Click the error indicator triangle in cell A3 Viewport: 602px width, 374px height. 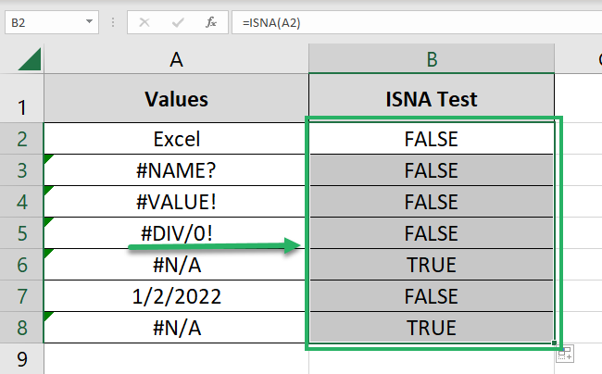click(x=47, y=160)
